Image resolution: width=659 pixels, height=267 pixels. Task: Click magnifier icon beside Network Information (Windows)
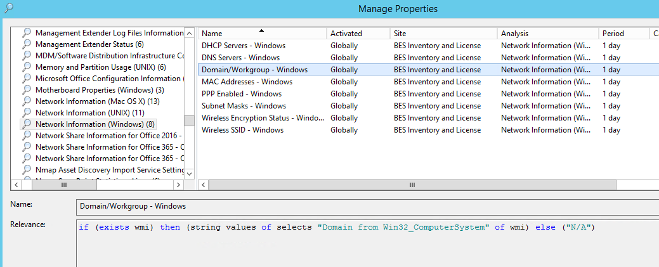[27, 124]
